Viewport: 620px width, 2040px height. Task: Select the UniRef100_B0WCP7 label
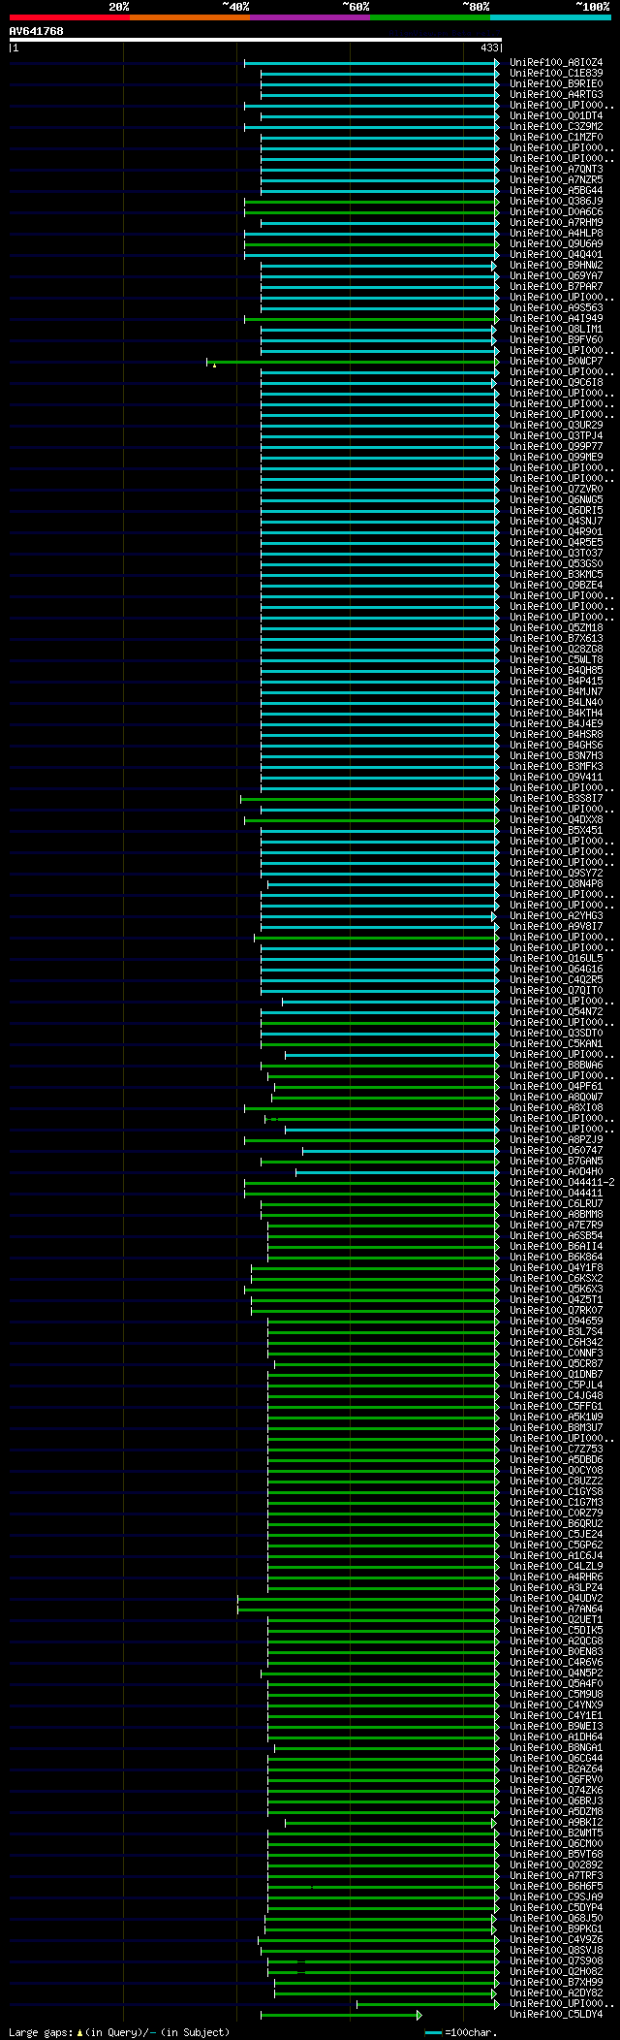pyautogui.click(x=556, y=362)
